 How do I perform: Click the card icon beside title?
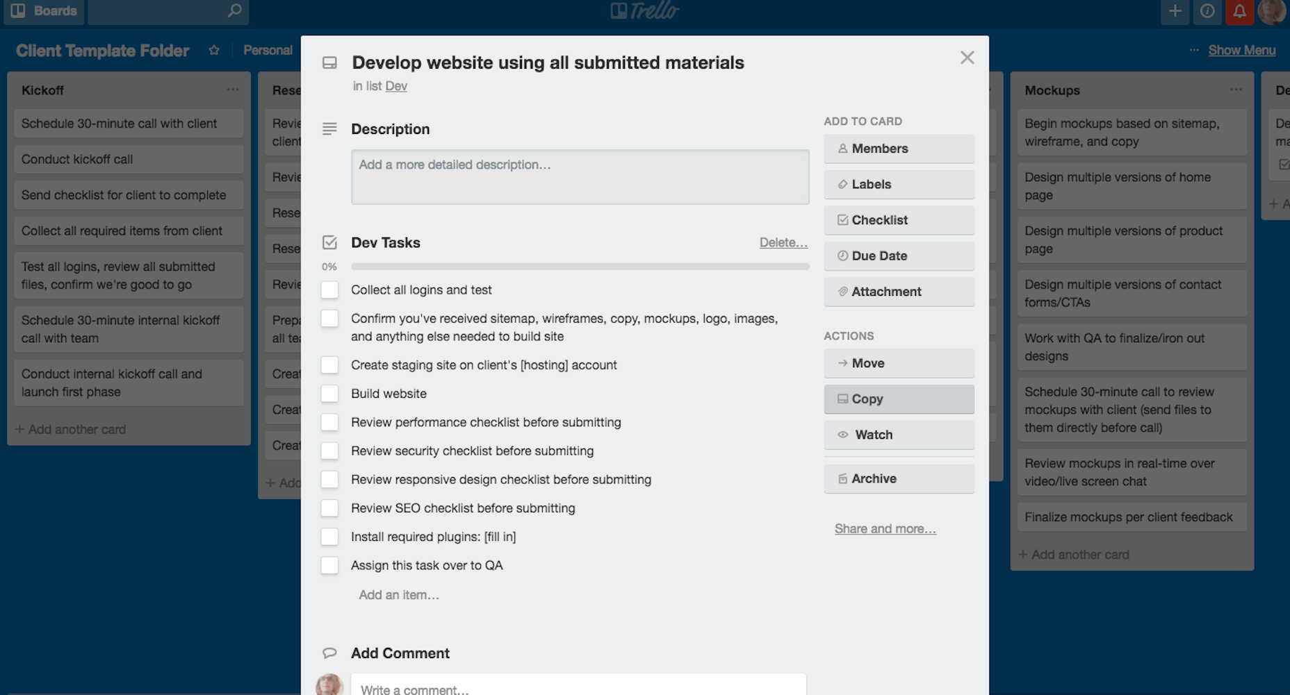[x=329, y=63]
